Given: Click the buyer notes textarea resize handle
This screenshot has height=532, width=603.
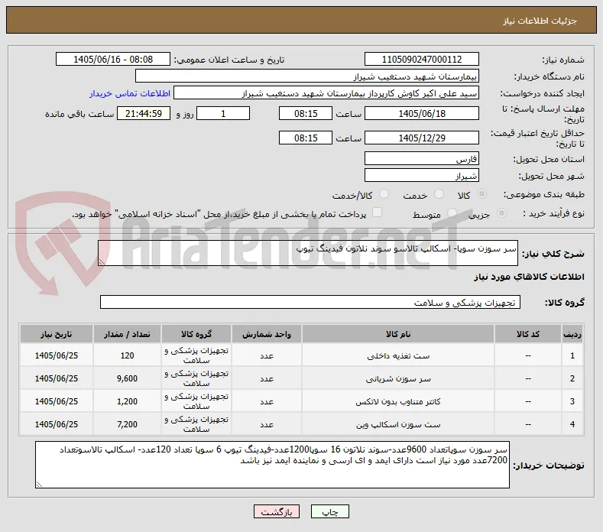Looking at the screenshot, I should pyautogui.click(x=39, y=485).
